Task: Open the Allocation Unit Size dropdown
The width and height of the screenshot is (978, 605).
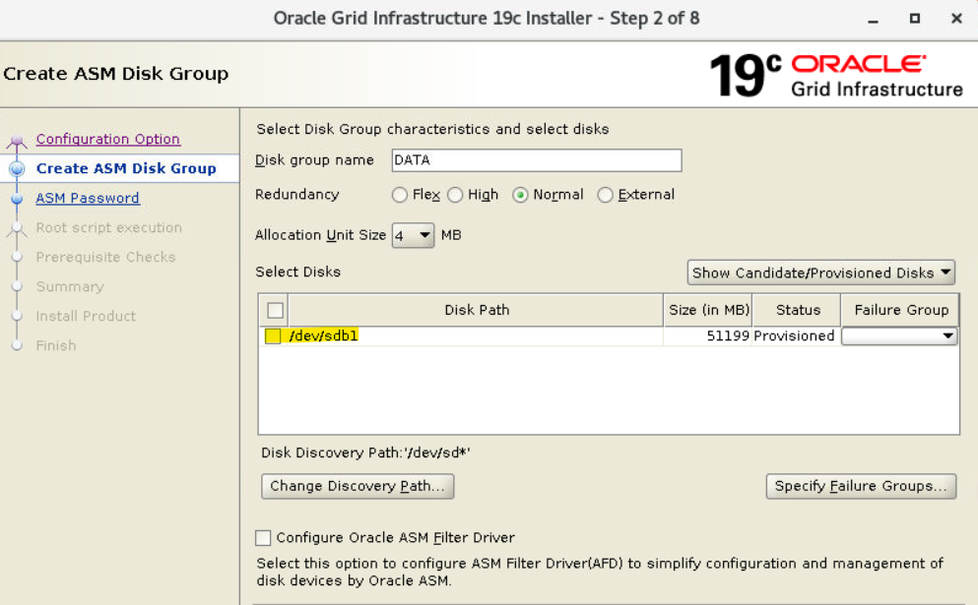Action: 413,235
